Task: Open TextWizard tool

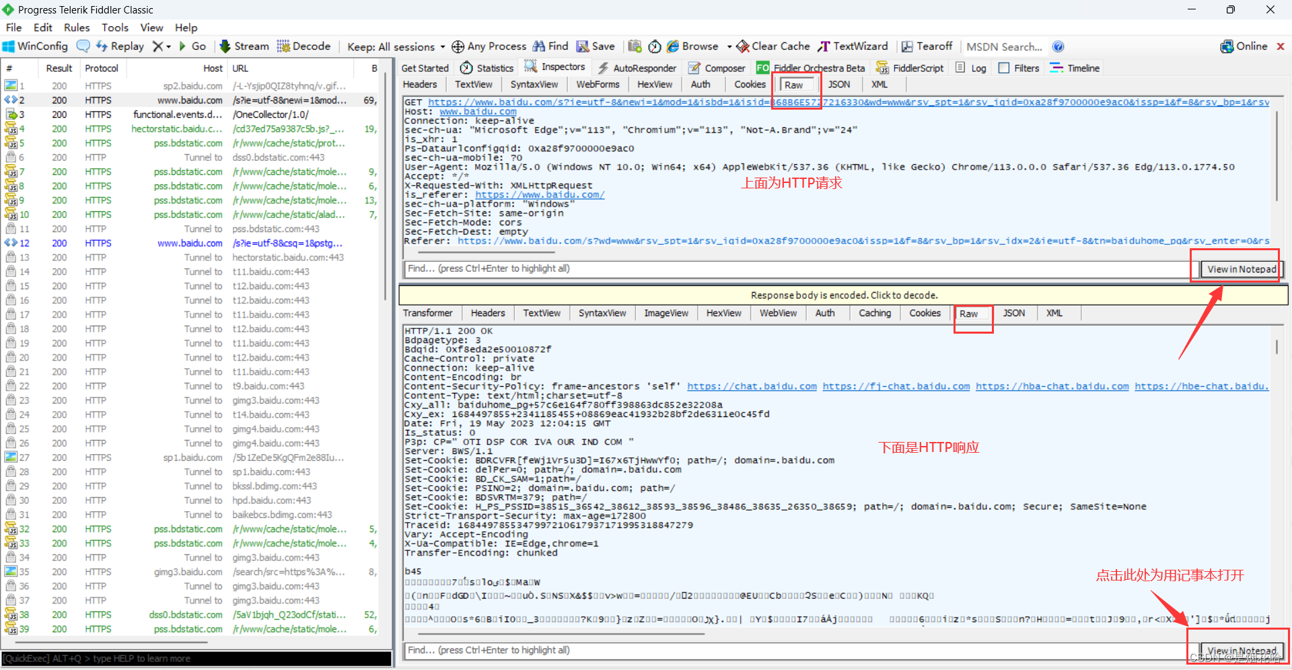Action: pos(853,46)
